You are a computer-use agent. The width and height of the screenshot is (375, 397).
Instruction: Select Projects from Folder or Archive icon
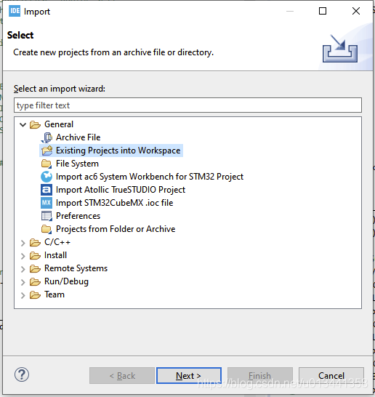coord(47,229)
